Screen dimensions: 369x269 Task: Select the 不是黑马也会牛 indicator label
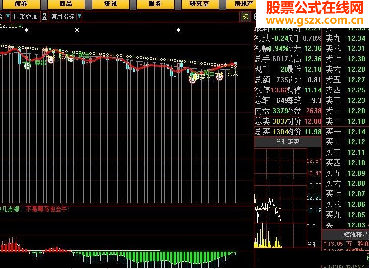coord(47,209)
